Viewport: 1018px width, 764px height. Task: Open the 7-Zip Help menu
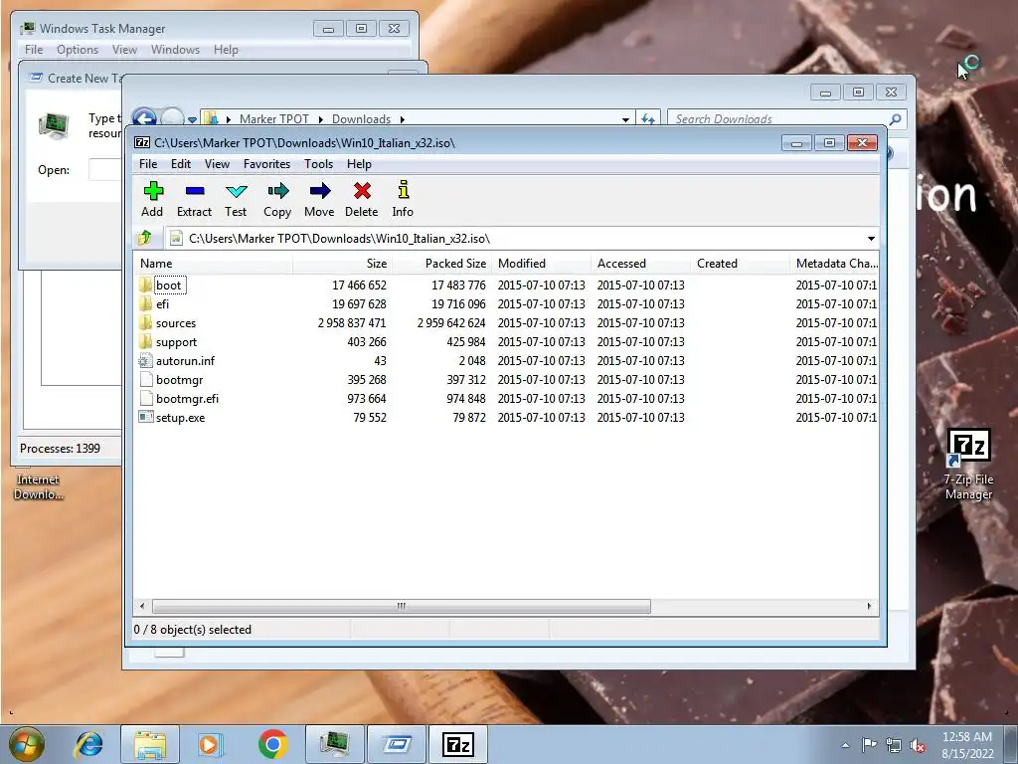[359, 164]
